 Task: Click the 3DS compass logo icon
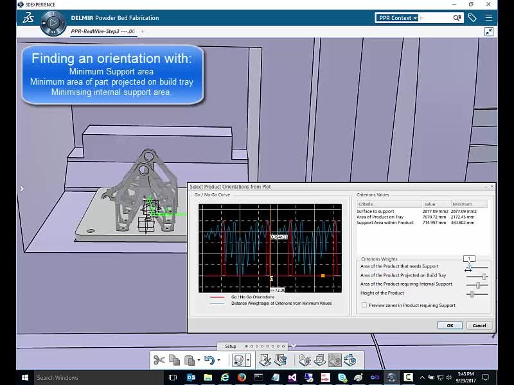pos(28,18)
